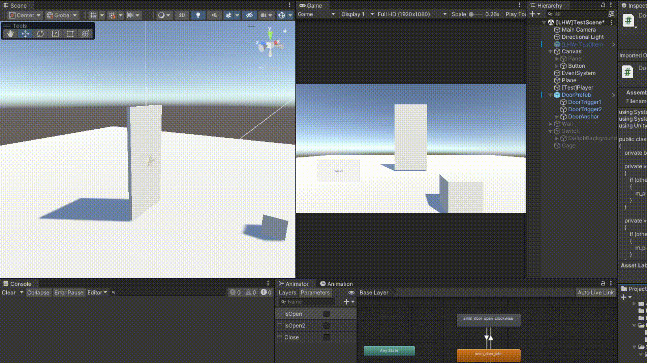Click the Clear console button
The image size is (647, 363).
(x=9, y=292)
